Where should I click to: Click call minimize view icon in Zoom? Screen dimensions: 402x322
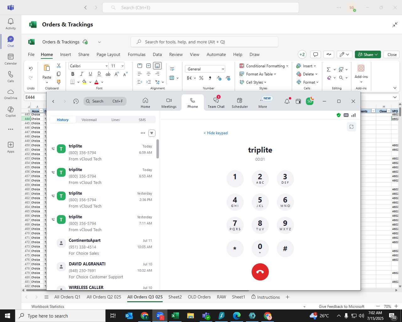(x=351, y=127)
